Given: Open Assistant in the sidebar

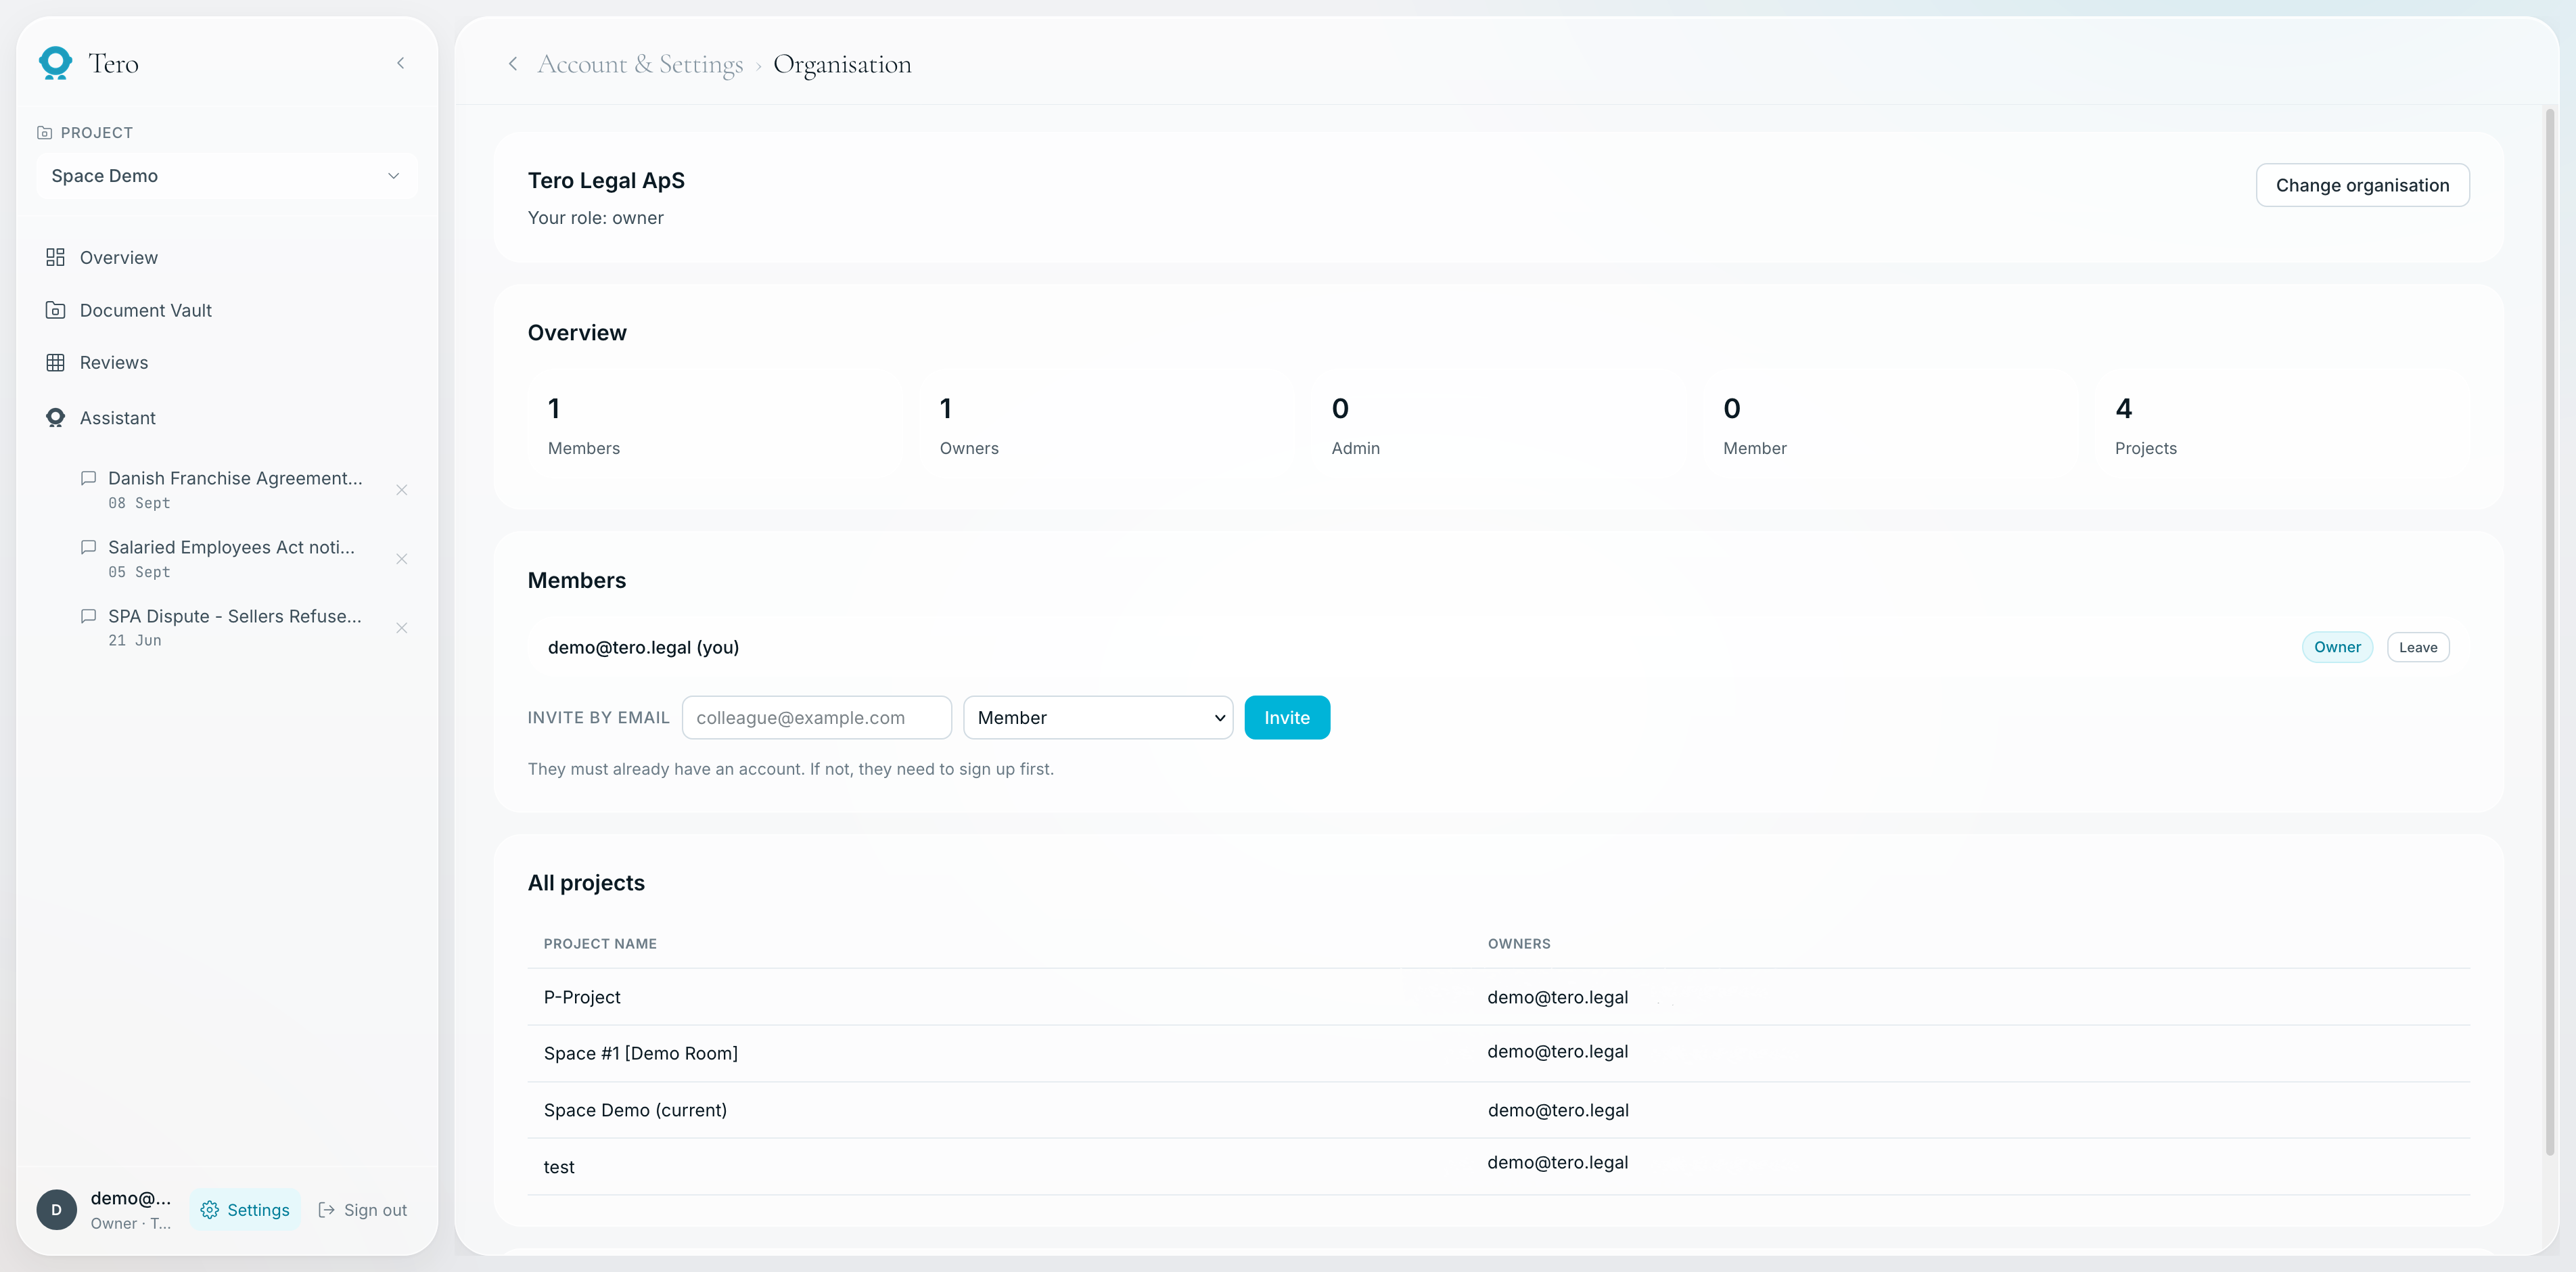Looking at the screenshot, I should [118, 418].
